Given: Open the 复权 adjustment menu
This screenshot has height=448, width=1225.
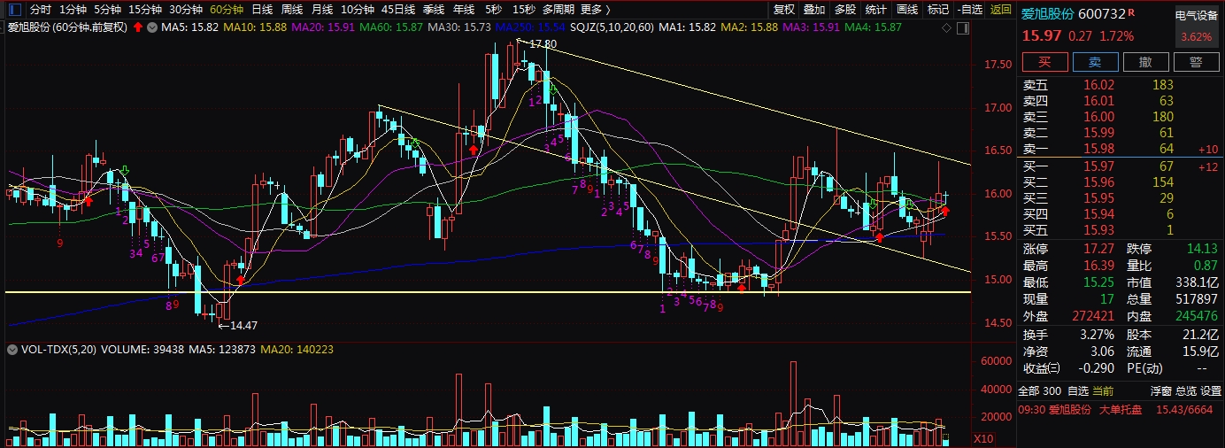Looking at the screenshot, I should [x=784, y=9].
